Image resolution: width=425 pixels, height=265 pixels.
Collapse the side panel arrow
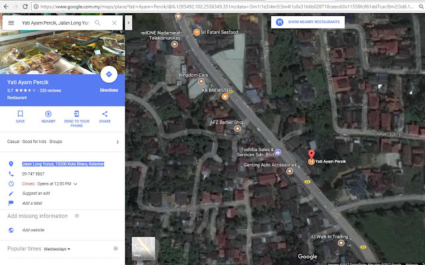pos(128,23)
